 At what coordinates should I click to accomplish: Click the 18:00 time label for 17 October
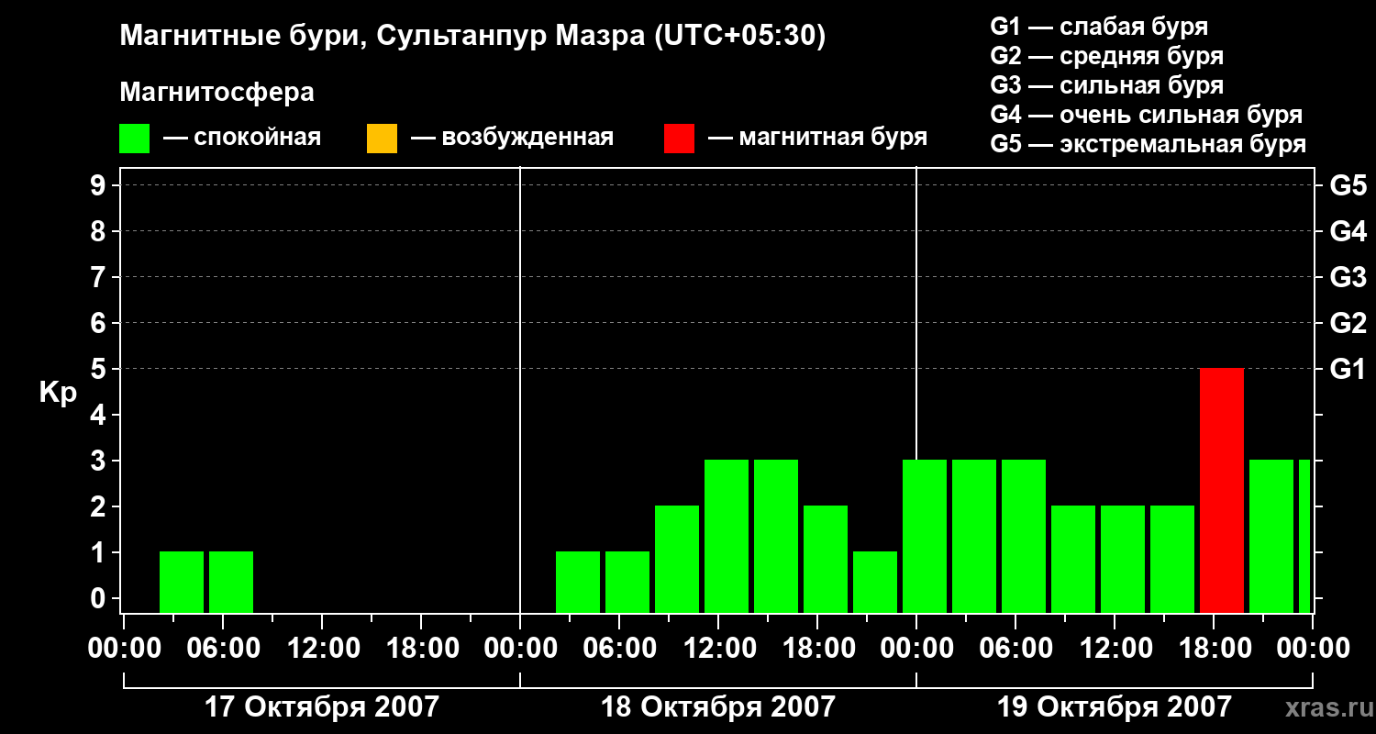click(x=421, y=649)
